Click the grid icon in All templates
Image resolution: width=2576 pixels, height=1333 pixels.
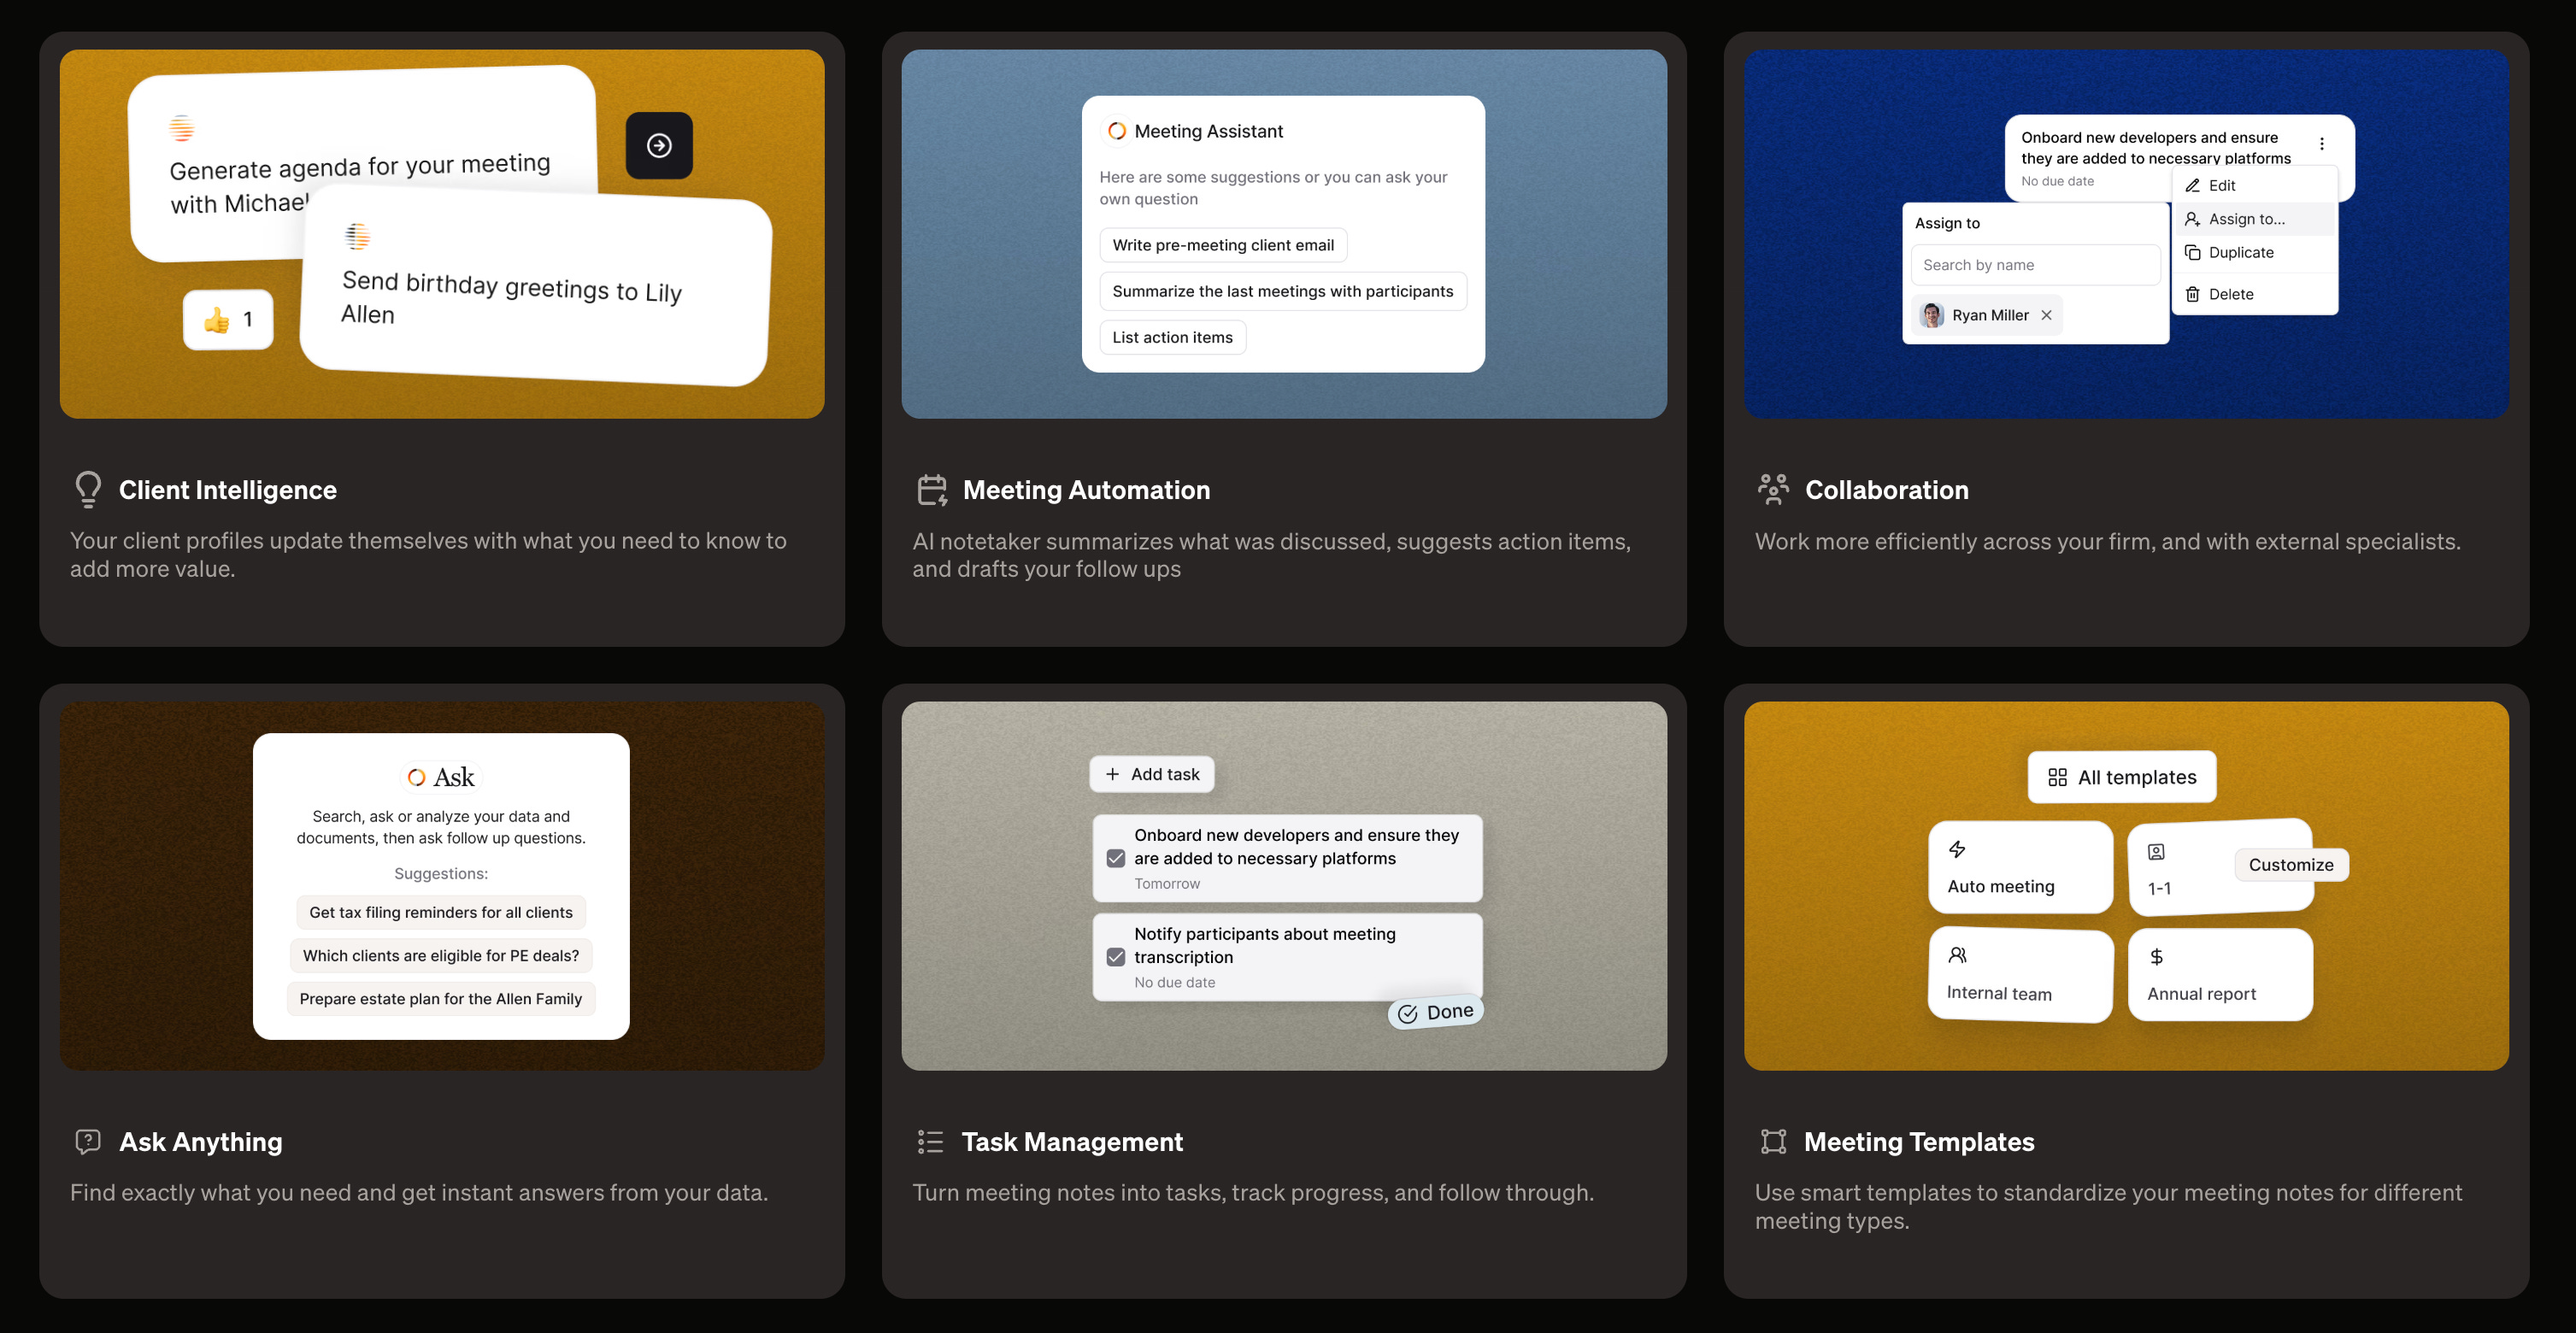point(2057,777)
